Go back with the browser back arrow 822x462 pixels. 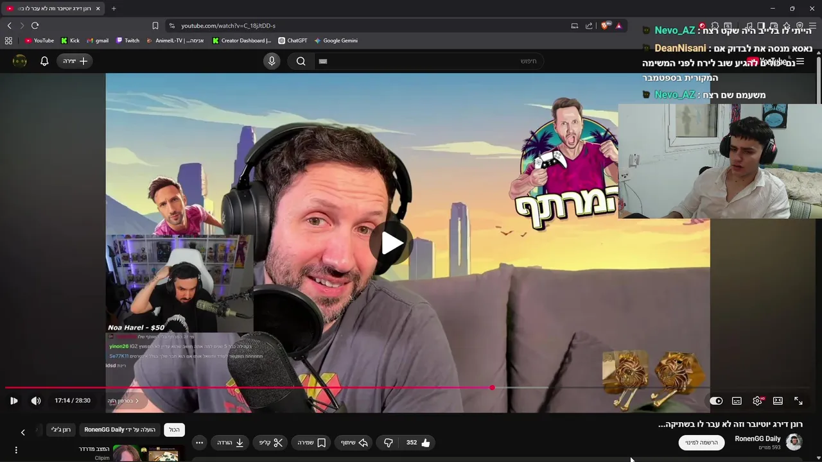tap(9, 26)
